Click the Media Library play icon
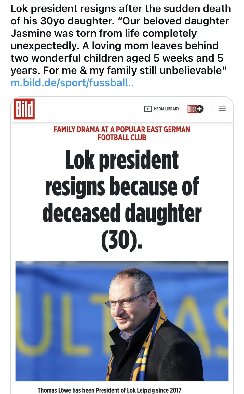 click(x=147, y=109)
